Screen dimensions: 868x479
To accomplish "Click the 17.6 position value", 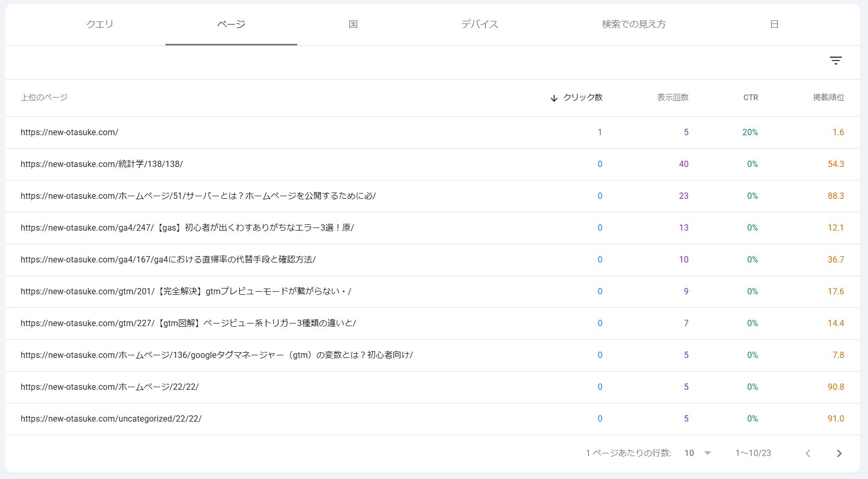I will pyautogui.click(x=836, y=292).
